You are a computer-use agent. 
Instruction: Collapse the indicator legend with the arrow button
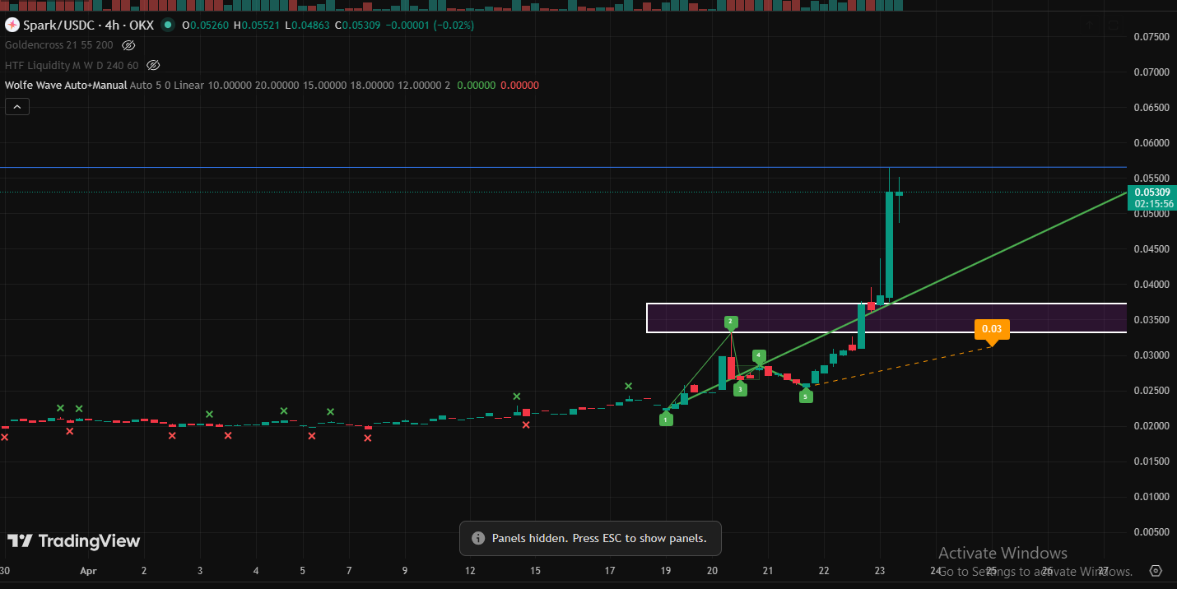click(16, 105)
